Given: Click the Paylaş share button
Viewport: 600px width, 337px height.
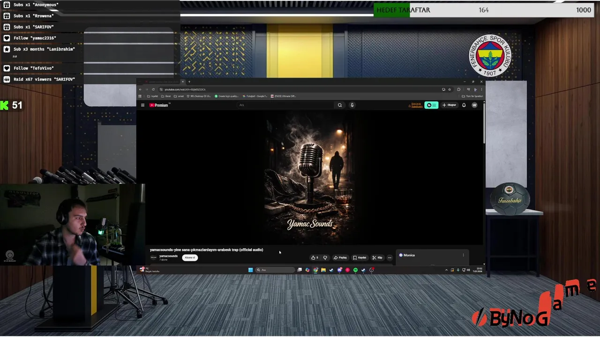Looking at the screenshot, I should [340, 257].
